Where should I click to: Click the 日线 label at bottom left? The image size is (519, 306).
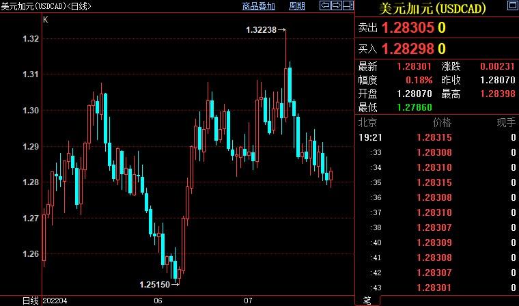30,301
